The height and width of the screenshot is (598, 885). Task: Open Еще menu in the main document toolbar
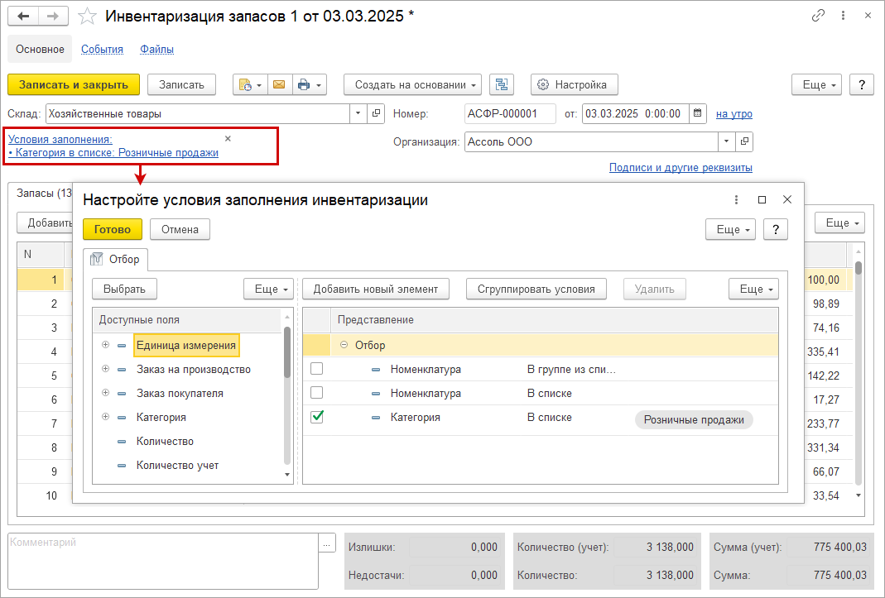pyautogui.click(x=817, y=84)
